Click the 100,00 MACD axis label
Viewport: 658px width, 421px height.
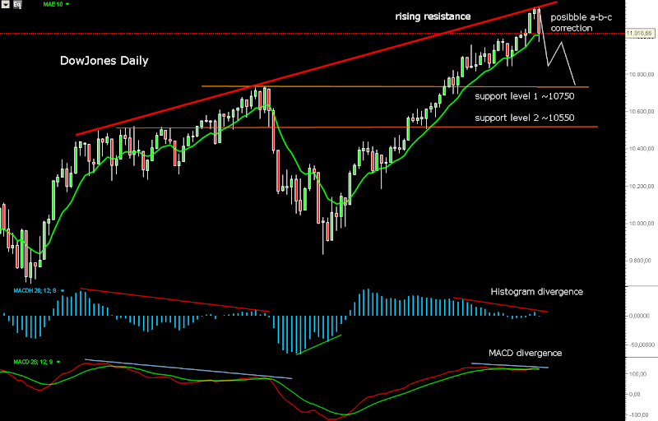coord(638,374)
